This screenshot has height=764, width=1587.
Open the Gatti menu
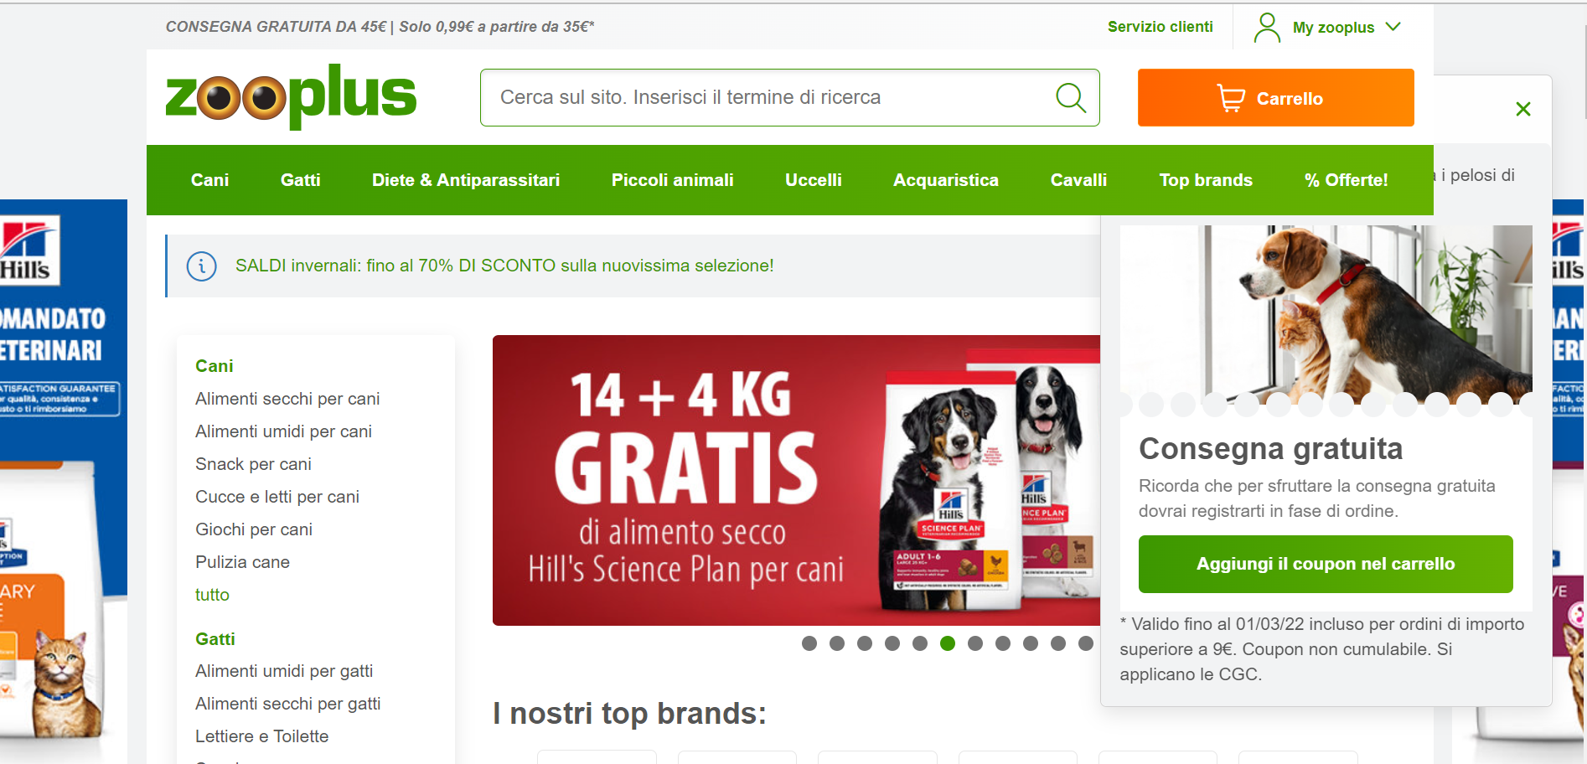300,180
